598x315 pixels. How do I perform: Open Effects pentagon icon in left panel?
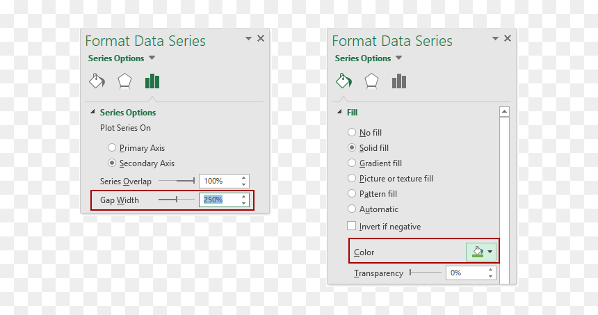click(124, 81)
